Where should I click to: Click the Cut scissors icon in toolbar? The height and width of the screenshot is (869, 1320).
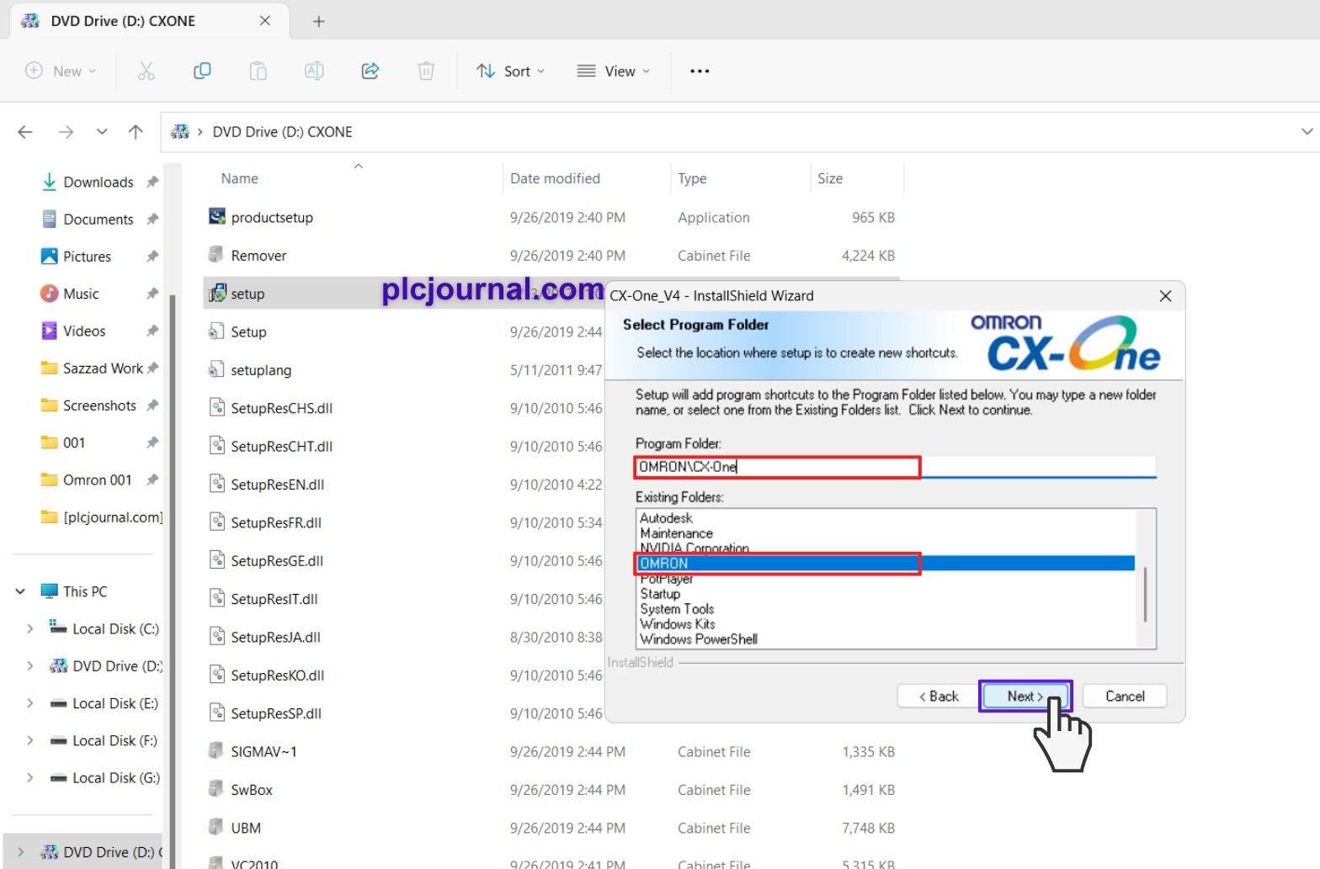[146, 72]
